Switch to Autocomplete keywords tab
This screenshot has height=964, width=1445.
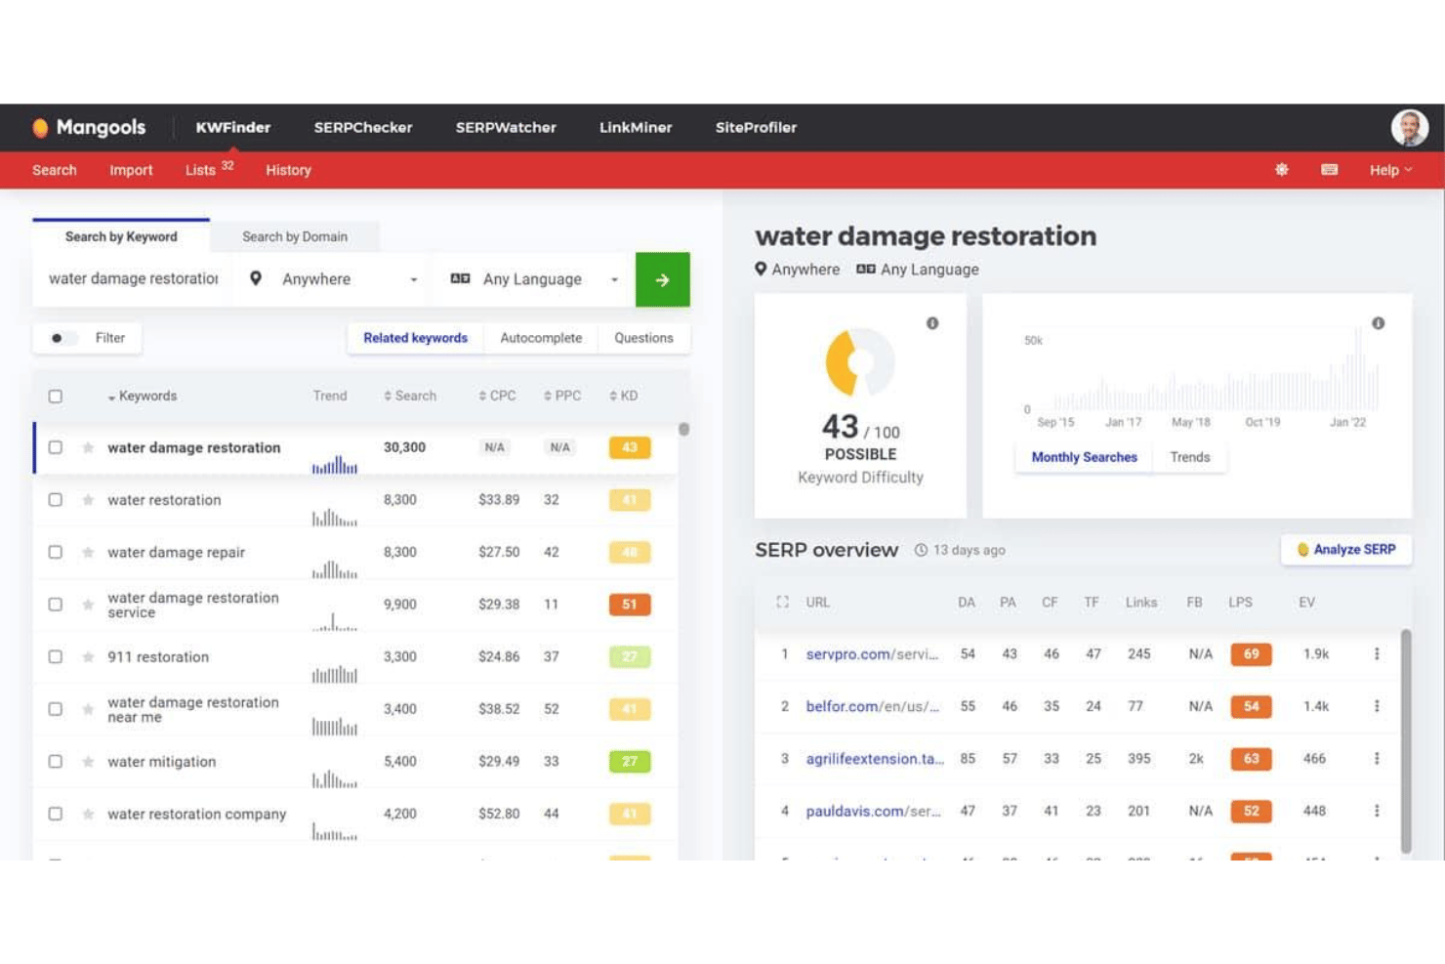point(541,338)
